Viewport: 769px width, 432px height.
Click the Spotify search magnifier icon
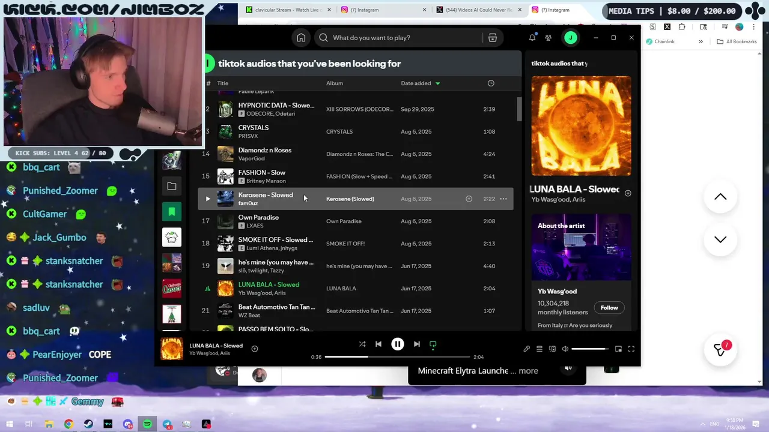coord(323,38)
